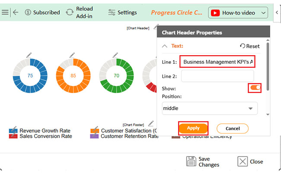The height and width of the screenshot is (174, 281).
Task: Click the Line 2 text field
Action: (x=217, y=76)
